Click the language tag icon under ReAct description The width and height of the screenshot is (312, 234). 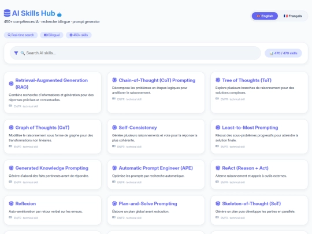point(217,182)
